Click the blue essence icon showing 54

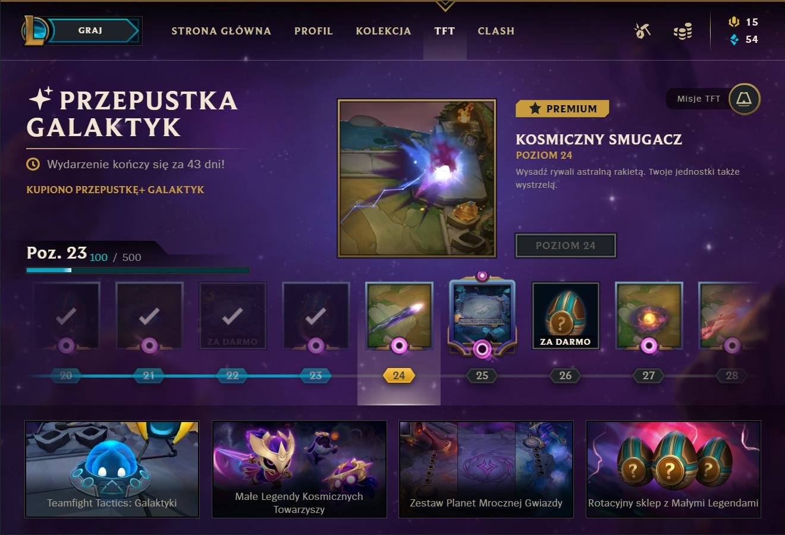[734, 39]
